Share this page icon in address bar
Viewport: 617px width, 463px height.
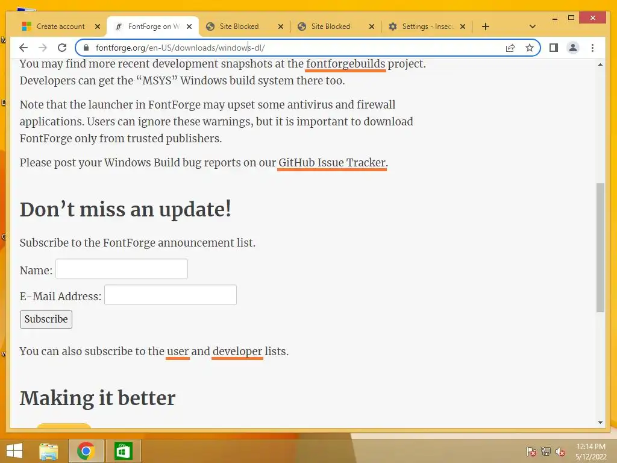(x=510, y=48)
